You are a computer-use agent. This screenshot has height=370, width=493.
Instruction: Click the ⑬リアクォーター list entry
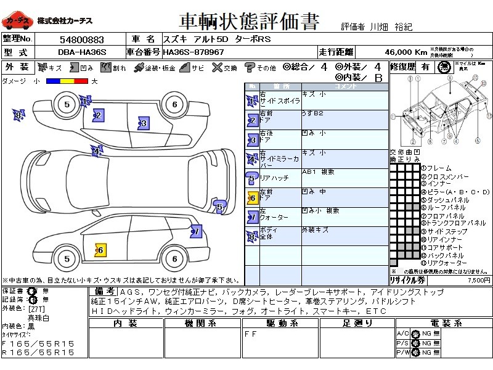[x=444, y=263]
